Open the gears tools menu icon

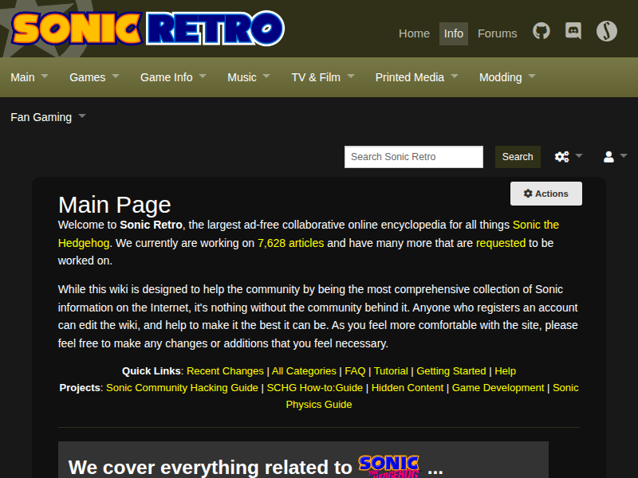tap(561, 157)
